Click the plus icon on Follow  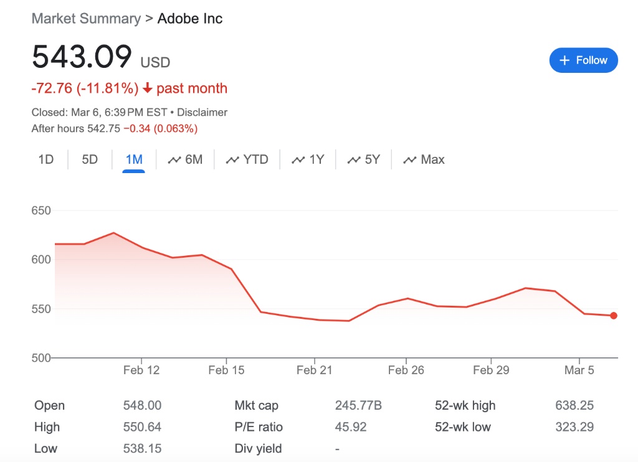click(x=564, y=60)
